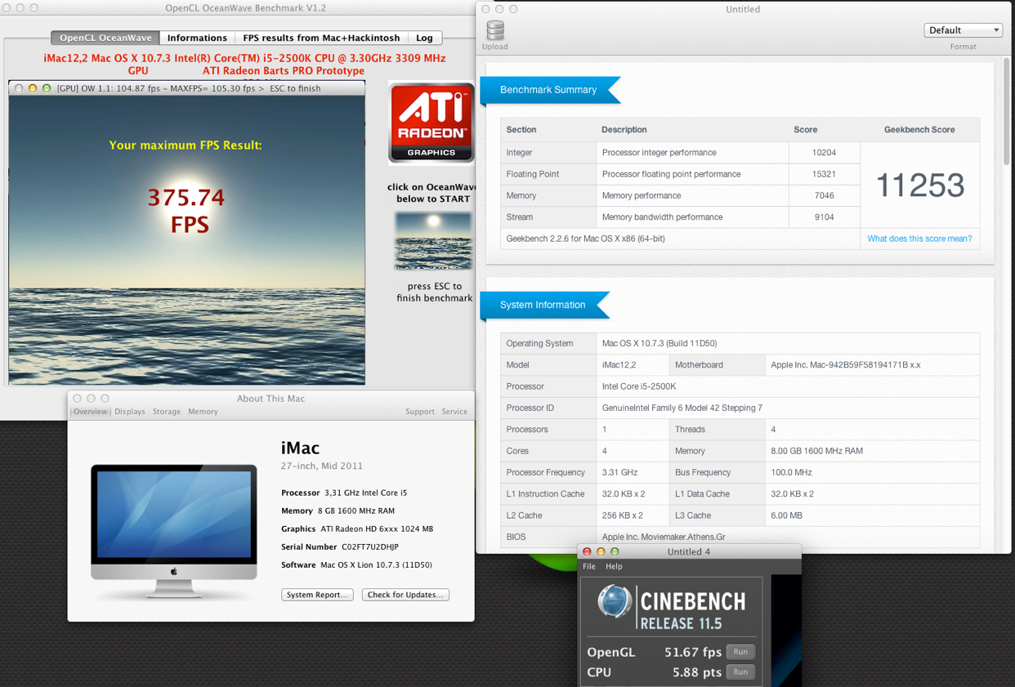The height and width of the screenshot is (687, 1015).
Task: Click the GPU OW 1.1 window title bar
Action: (x=187, y=88)
